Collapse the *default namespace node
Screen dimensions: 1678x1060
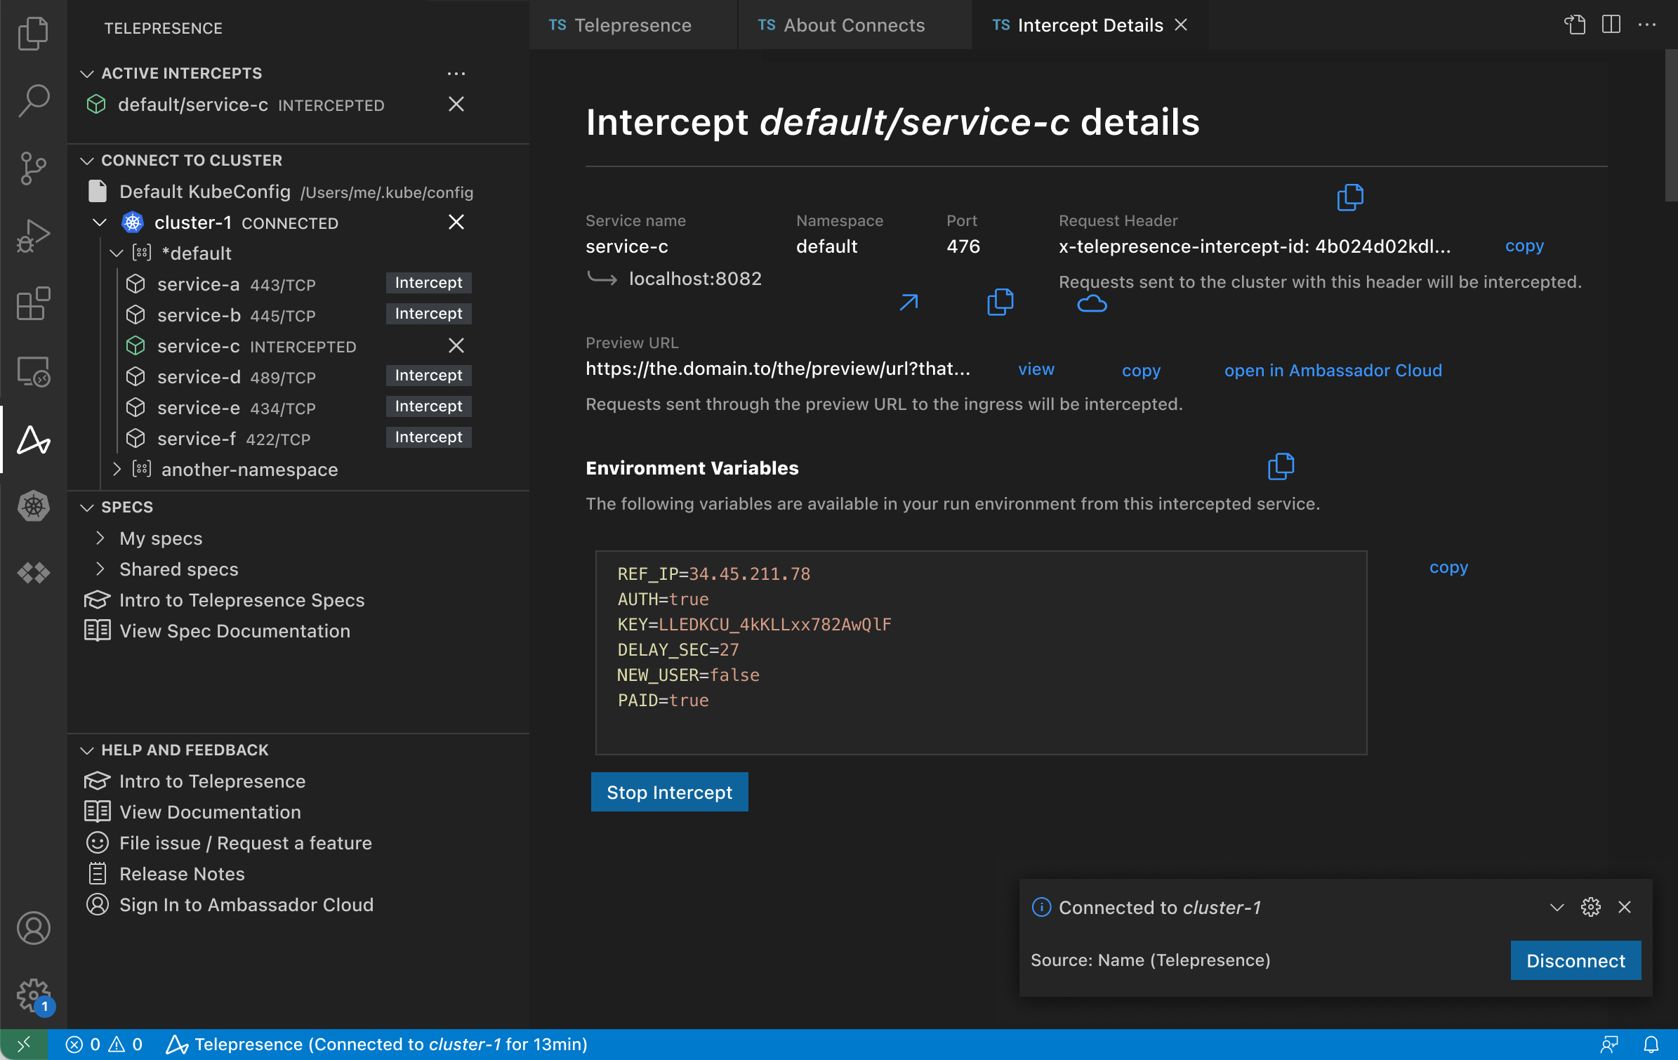(117, 253)
